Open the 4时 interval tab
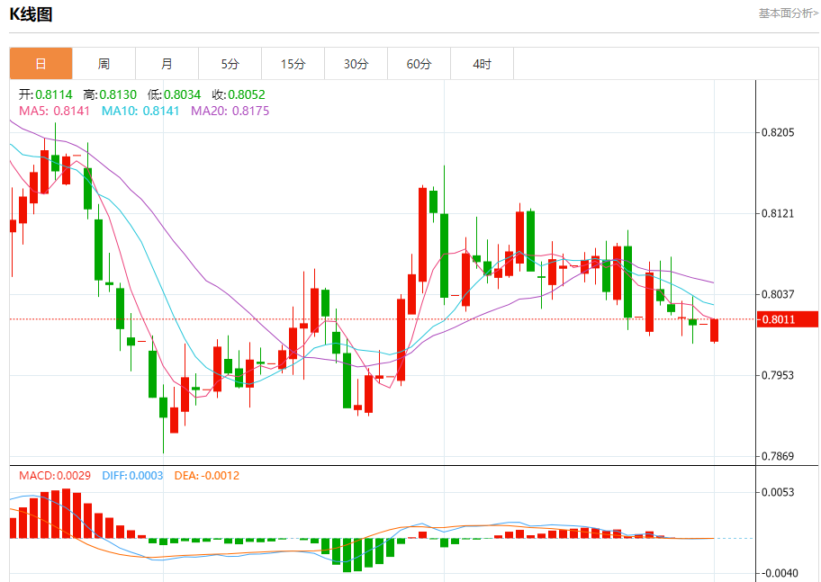The height and width of the screenshot is (582, 821). [x=483, y=64]
